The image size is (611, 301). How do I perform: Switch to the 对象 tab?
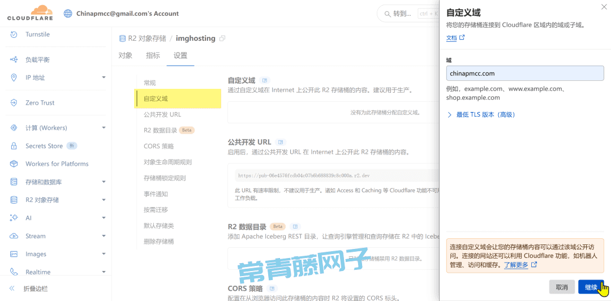[x=126, y=56]
